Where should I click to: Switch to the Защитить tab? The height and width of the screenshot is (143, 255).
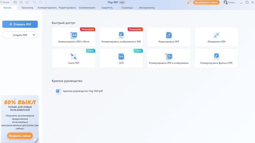(x=107, y=7)
